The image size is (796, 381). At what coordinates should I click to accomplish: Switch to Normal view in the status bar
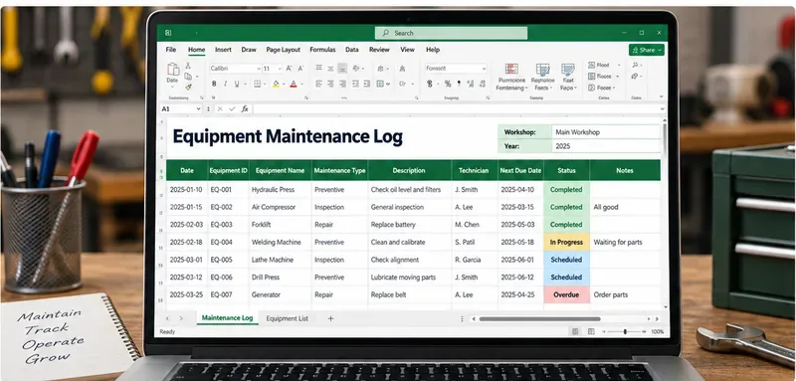tap(575, 331)
